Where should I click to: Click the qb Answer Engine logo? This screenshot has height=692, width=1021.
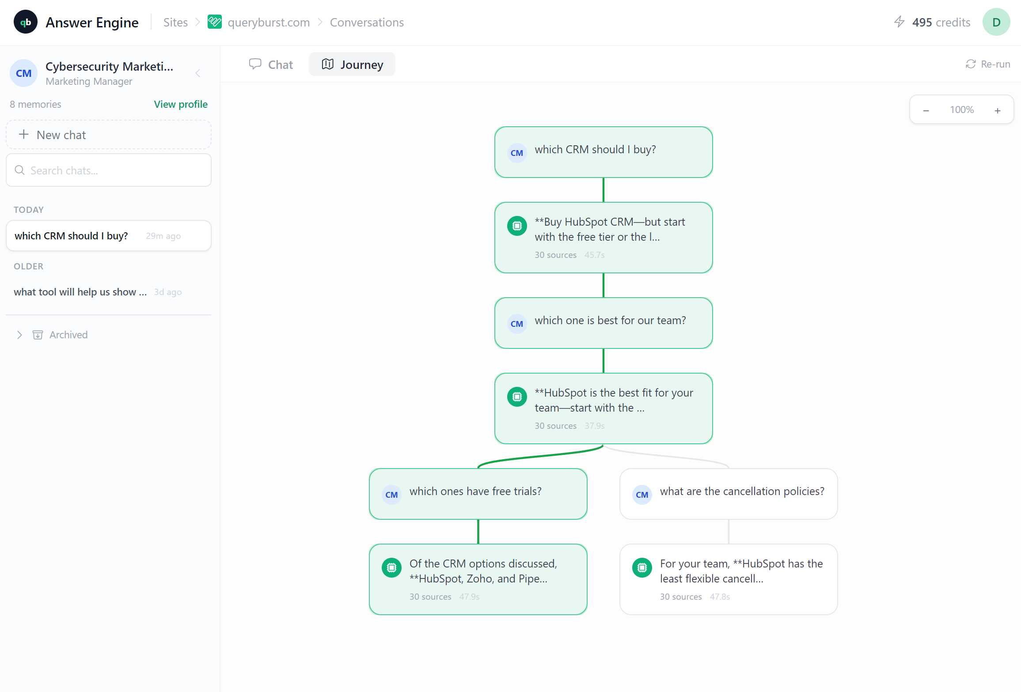coord(26,22)
